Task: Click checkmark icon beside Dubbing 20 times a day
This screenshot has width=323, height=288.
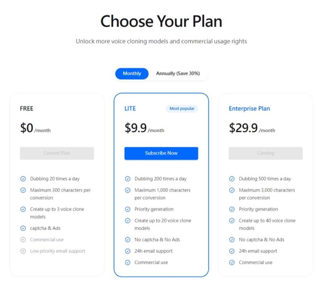Action: pos(23,179)
